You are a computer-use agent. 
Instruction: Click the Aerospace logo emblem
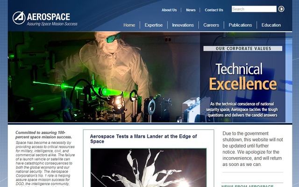coord(19,18)
